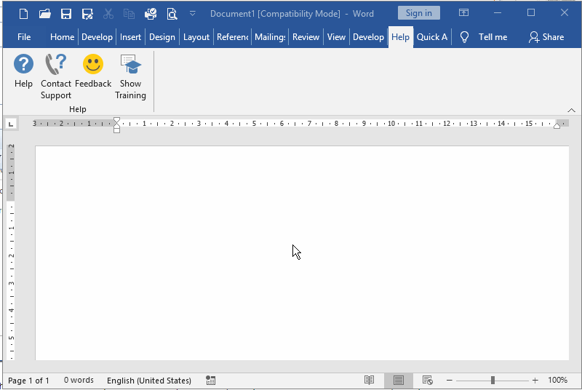Switch to the Design tab
582x390 pixels.
tap(162, 37)
